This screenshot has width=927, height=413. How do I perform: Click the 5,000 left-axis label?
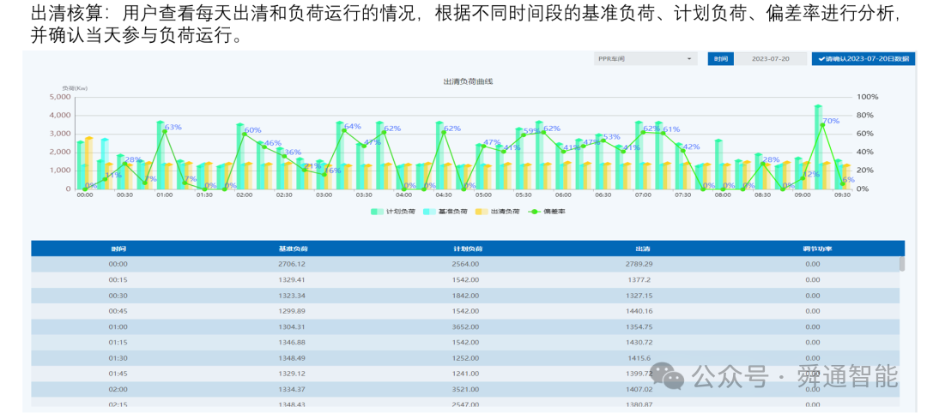pyautogui.click(x=60, y=97)
